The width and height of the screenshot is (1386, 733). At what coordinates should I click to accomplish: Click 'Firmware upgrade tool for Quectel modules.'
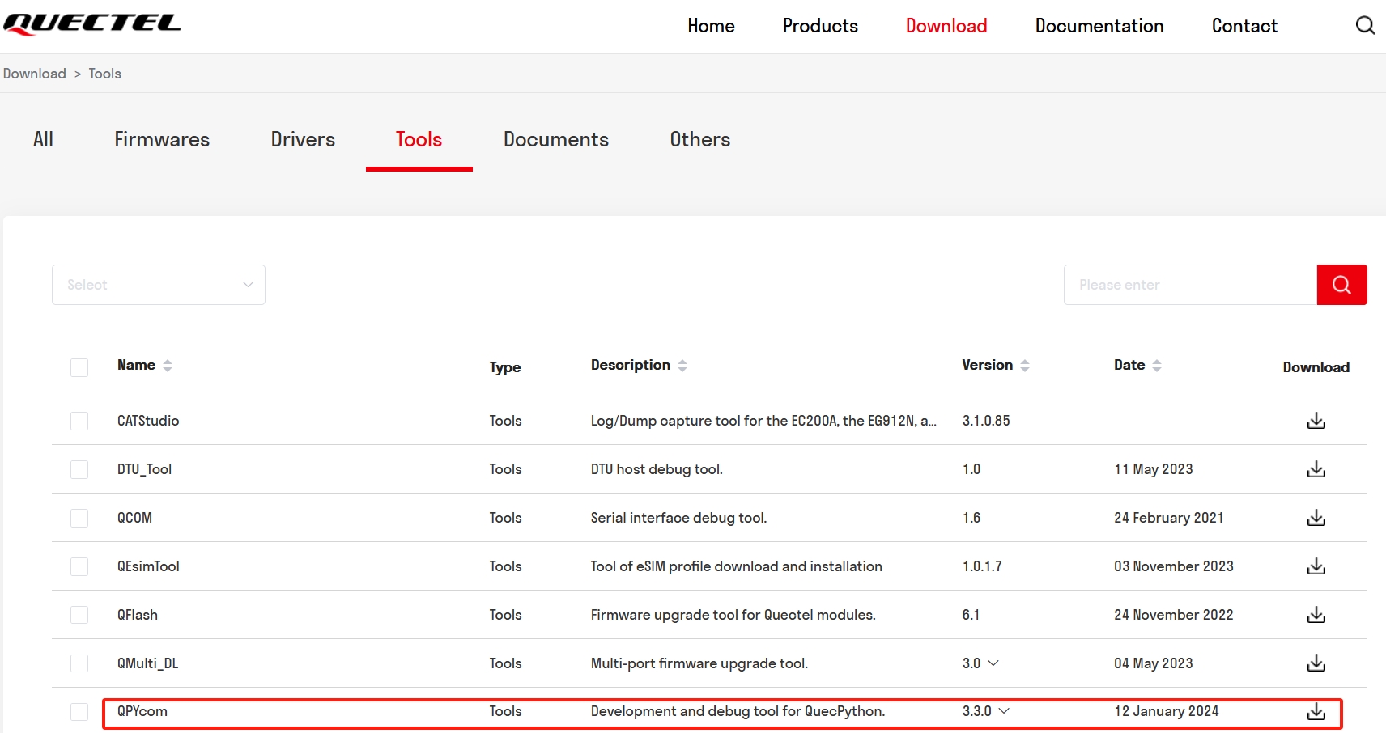[733, 615]
